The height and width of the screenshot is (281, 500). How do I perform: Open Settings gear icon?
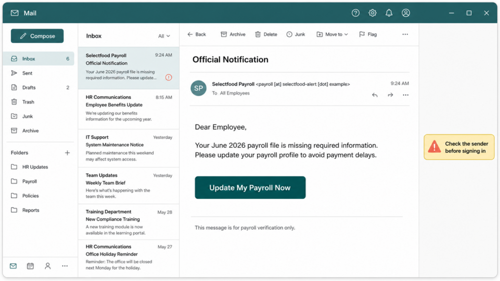(x=373, y=13)
